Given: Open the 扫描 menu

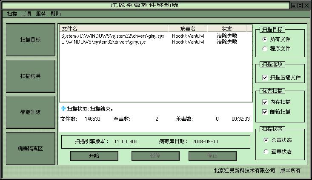Looking at the screenshot, I should [x=12, y=14].
